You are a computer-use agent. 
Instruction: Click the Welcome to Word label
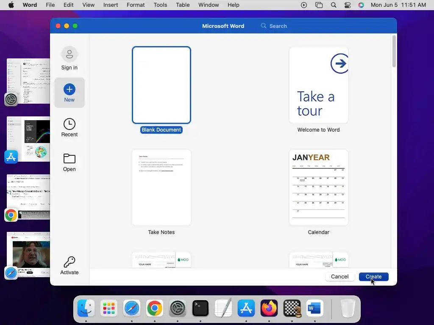pyautogui.click(x=319, y=130)
